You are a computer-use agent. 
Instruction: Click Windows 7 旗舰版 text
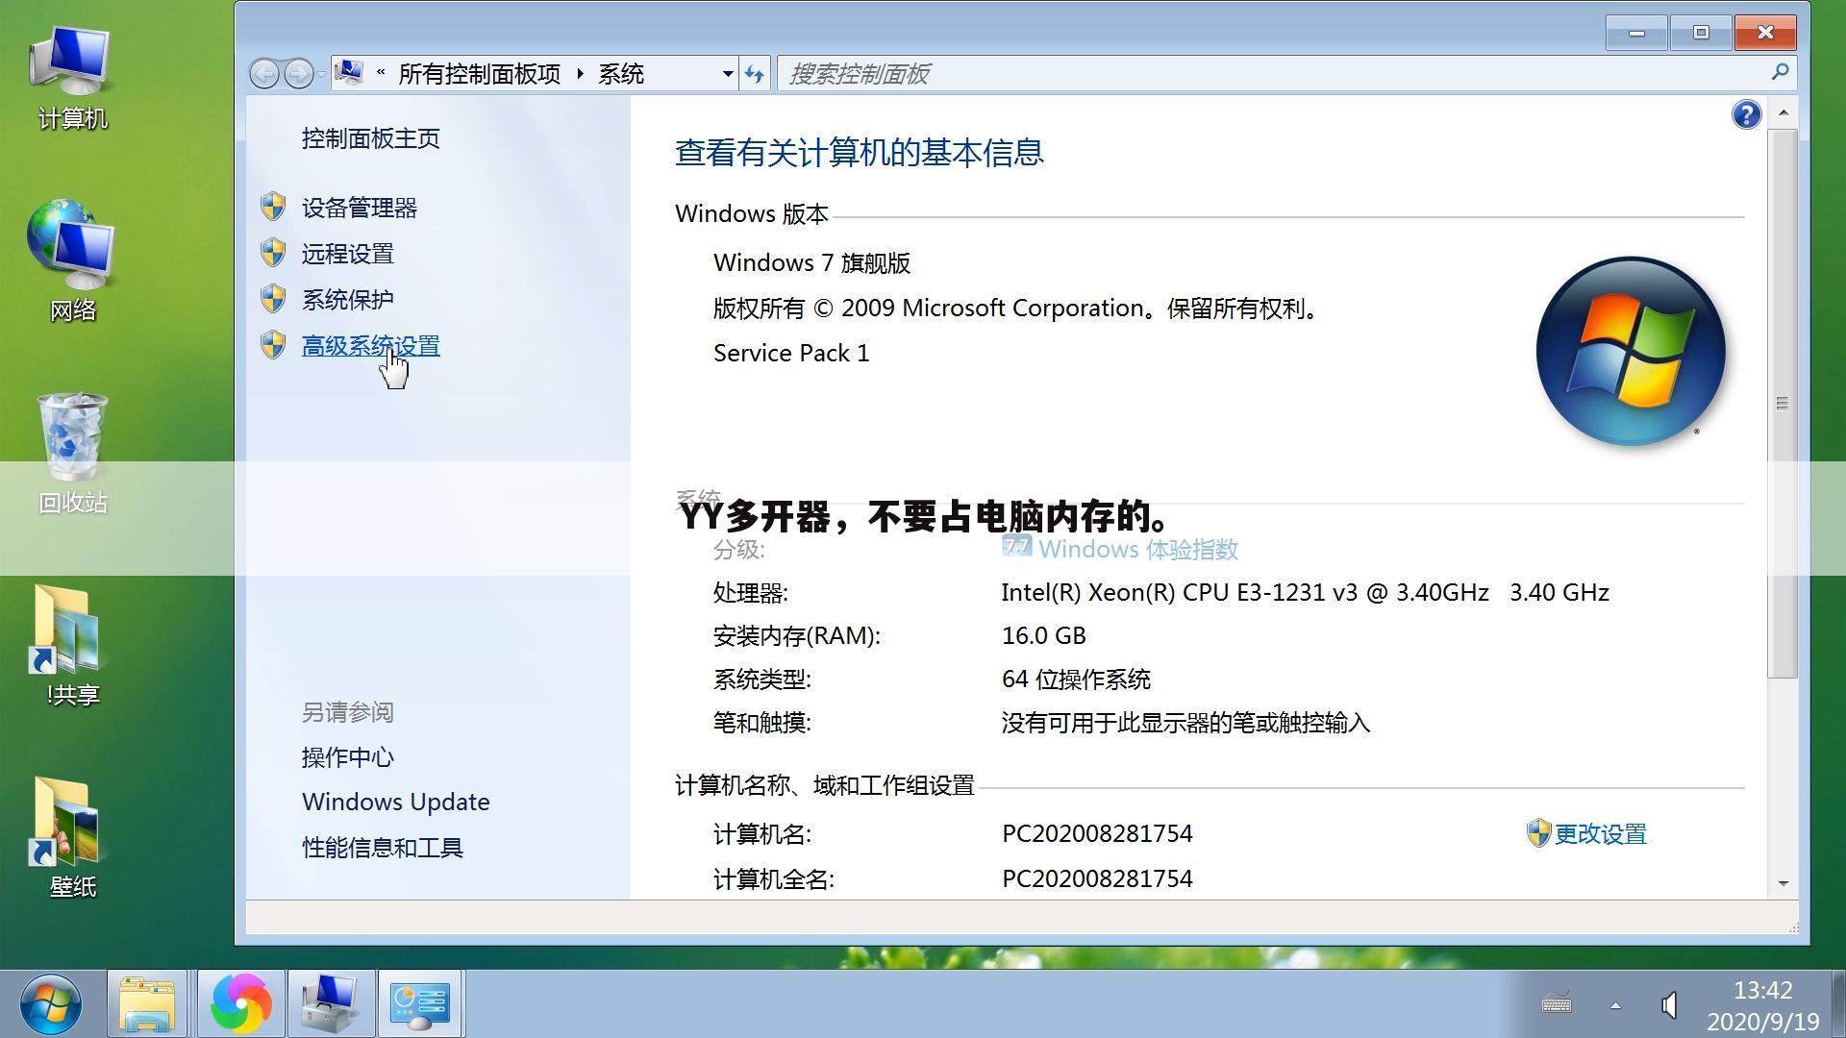(811, 263)
